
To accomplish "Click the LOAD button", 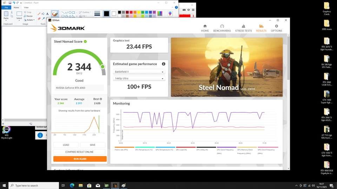I will [66, 145].
